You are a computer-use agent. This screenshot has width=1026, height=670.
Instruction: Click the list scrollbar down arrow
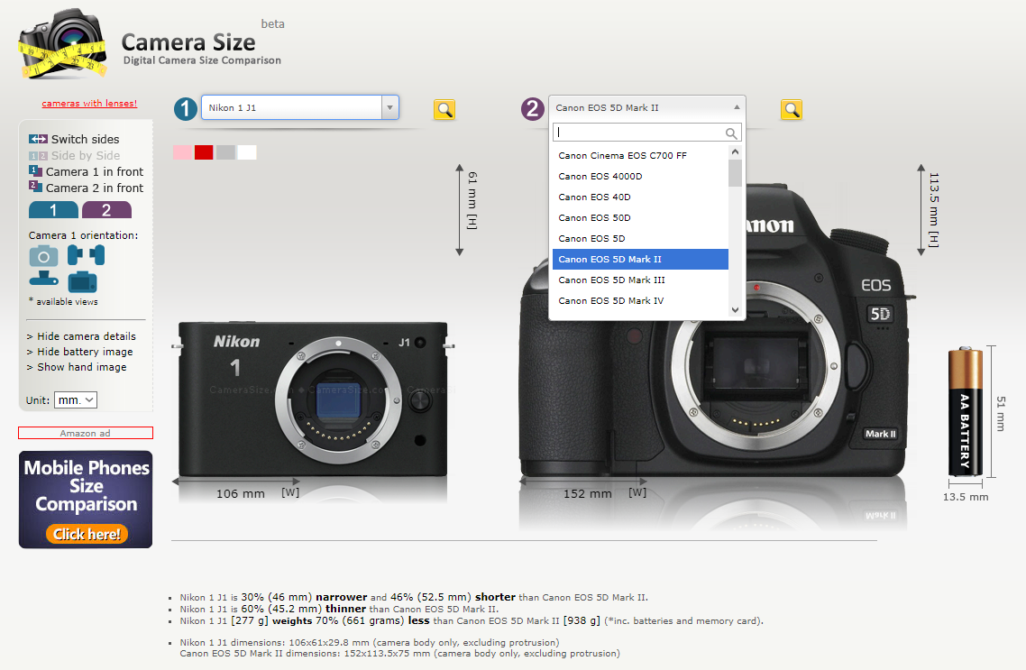pos(735,310)
